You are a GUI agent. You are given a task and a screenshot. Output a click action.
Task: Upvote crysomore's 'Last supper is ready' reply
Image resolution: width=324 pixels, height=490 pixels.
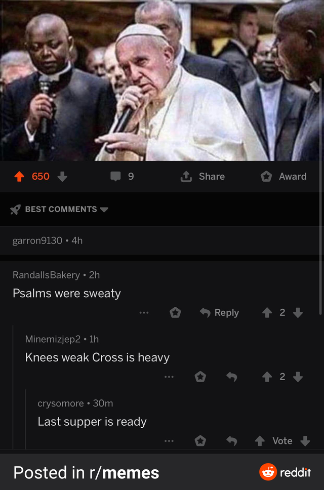click(x=261, y=441)
